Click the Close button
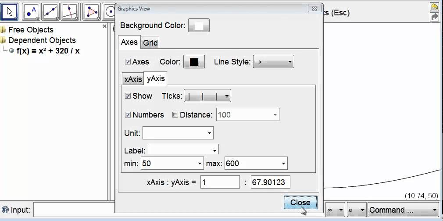The width and height of the screenshot is (443, 221). pos(300,203)
